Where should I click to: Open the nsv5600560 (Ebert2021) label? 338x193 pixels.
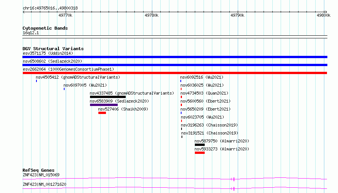[205, 101]
